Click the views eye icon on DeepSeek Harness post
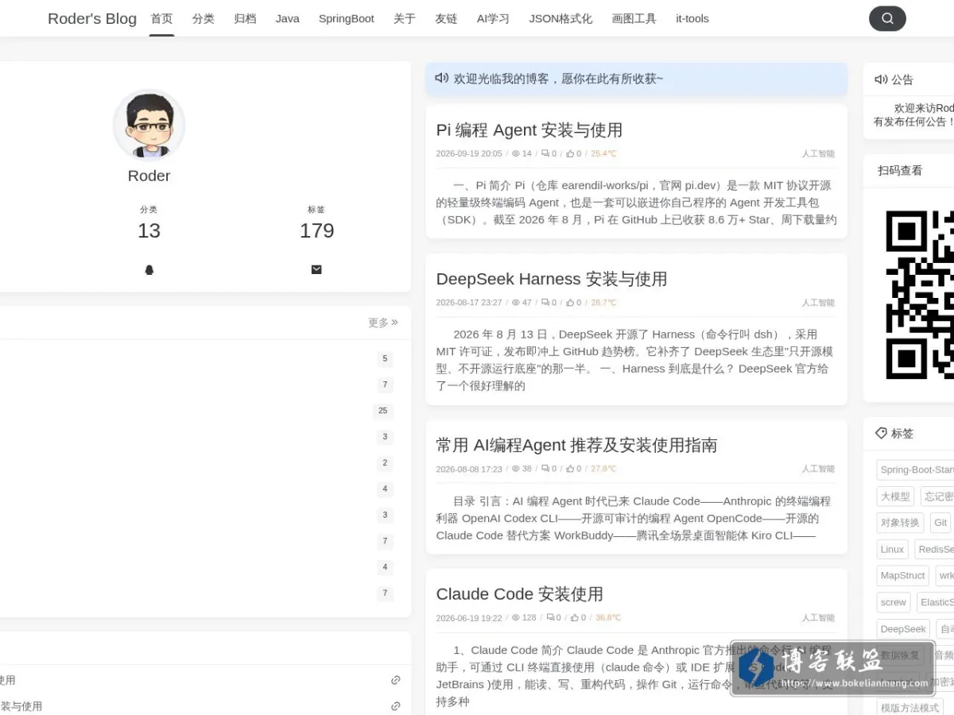 [x=515, y=303]
